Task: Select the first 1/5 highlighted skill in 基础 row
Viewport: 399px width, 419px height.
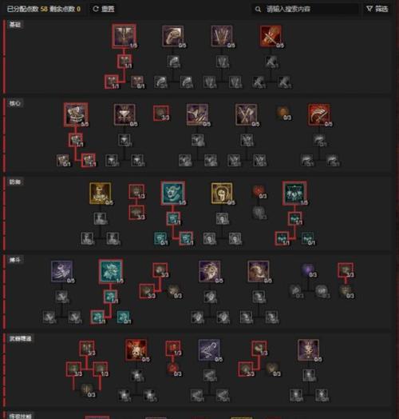Action: pyautogui.click(x=124, y=36)
